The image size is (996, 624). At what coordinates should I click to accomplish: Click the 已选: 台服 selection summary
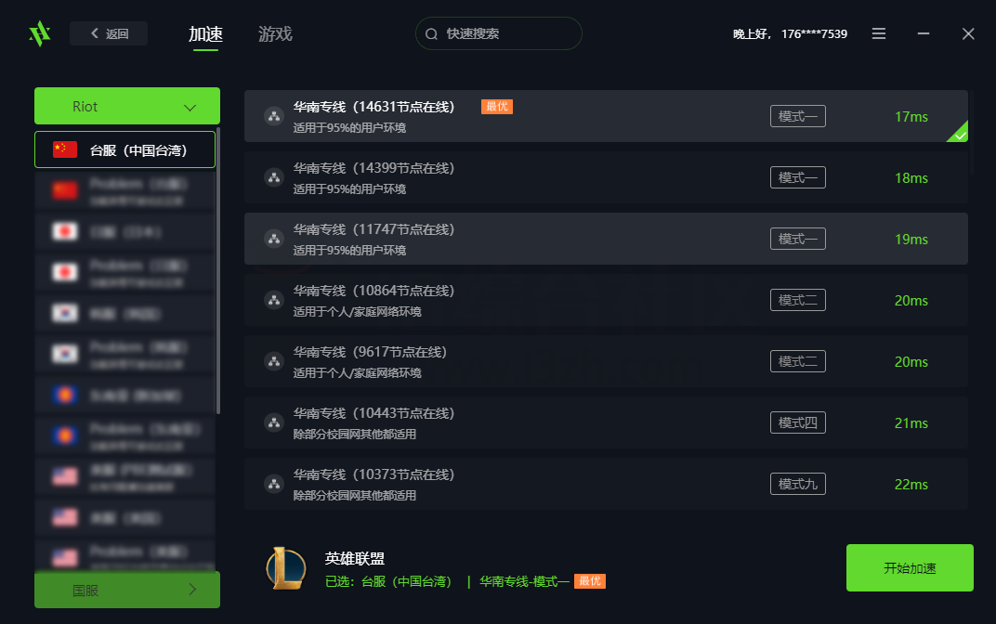point(388,581)
